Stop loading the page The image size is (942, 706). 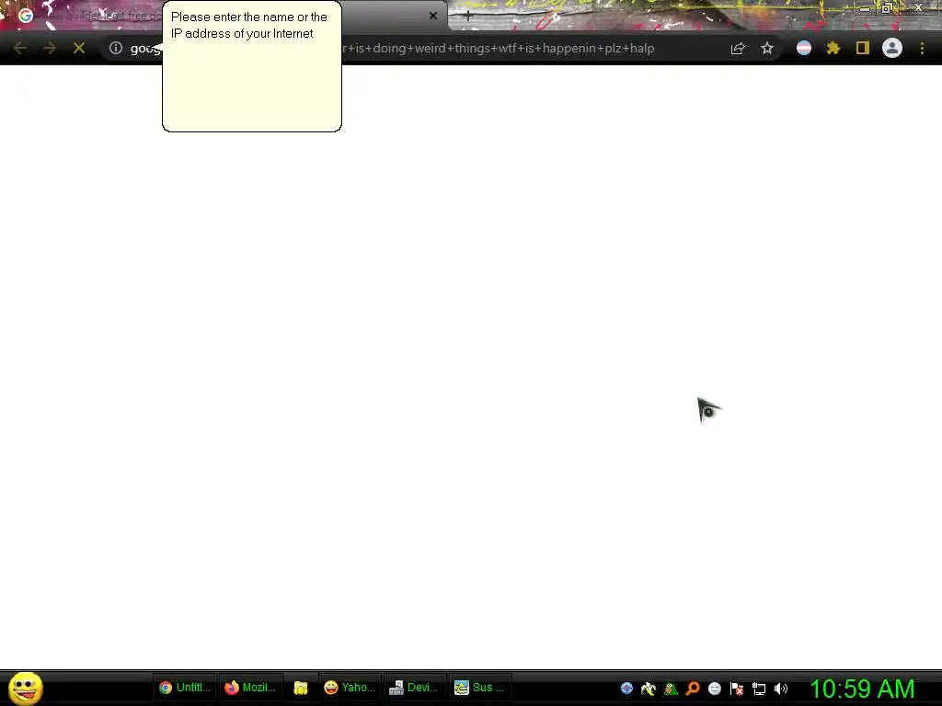[79, 48]
